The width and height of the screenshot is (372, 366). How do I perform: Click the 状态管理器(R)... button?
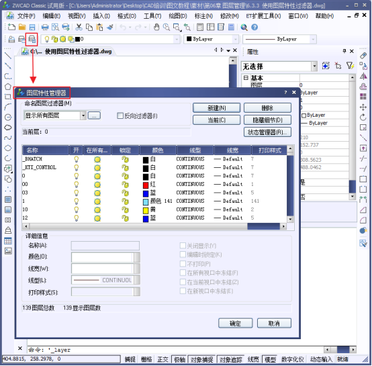pyautogui.click(x=267, y=132)
